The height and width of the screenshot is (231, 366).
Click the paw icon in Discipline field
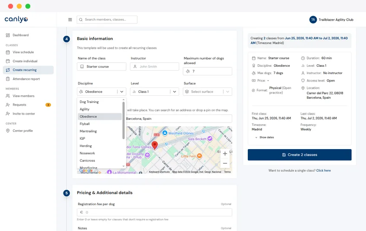click(x=81, y=92)
